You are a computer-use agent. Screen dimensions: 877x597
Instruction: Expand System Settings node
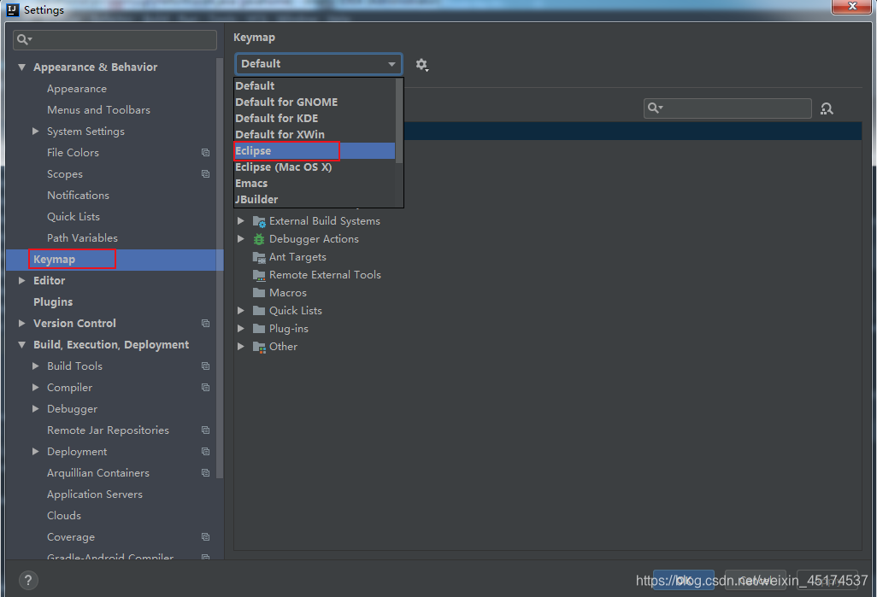click(36, 132)
